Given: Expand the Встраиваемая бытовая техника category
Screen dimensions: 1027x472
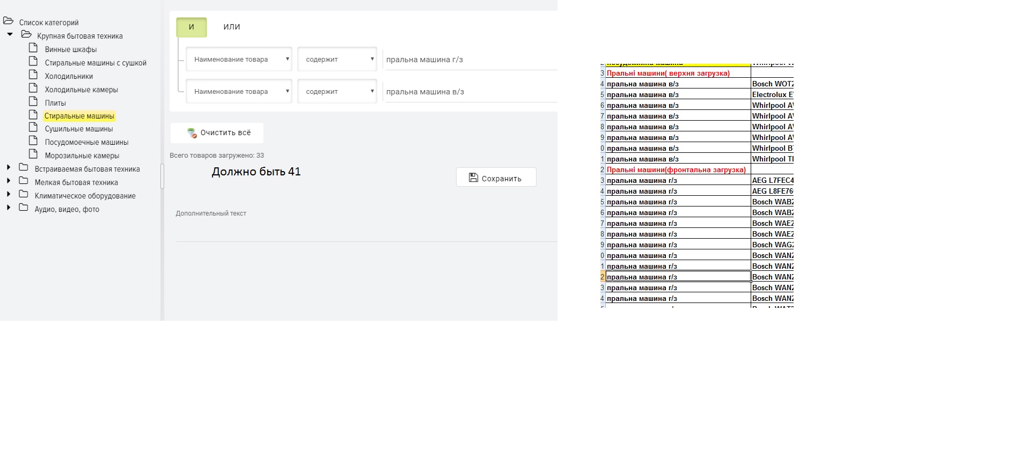Looking at the screenshot, I should 9,167.
